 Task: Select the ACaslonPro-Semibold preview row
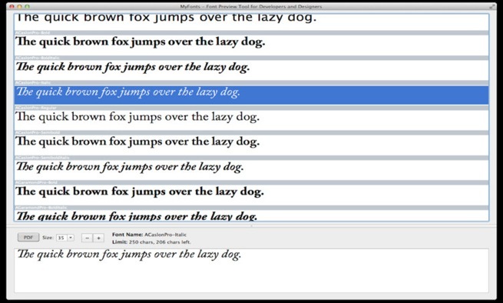pyautogui.click(x=252, y=145)
